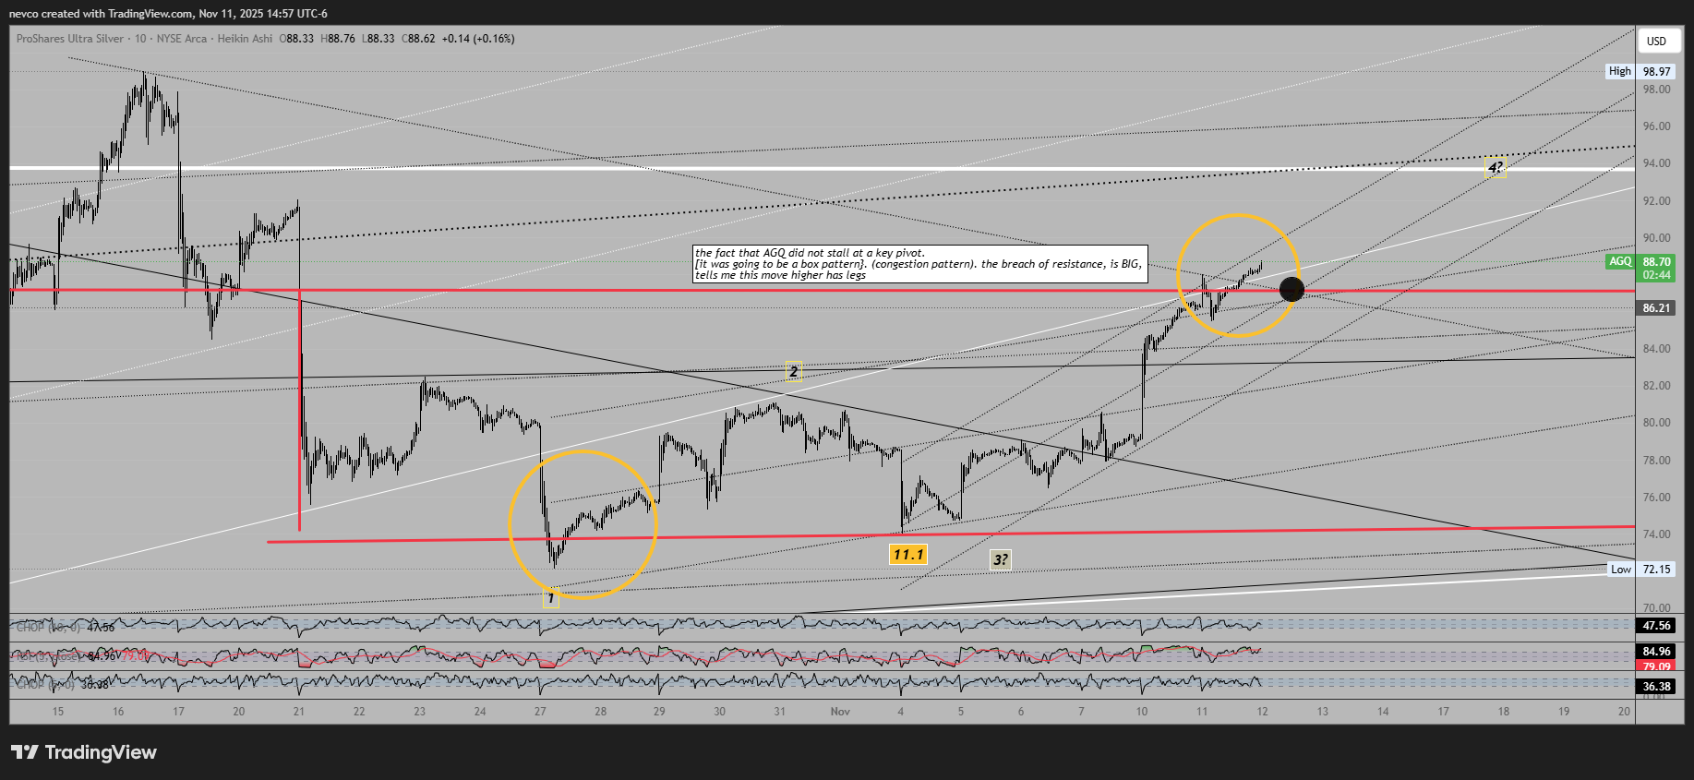Screen dimensions: 1694x780
Task: Click the AGQ 88.70 price label
Action: pyautogui.click(x=1640, y=262)
